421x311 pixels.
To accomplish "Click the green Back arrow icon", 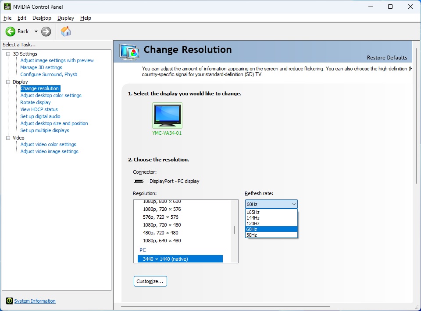I will (x=11, y=31).
